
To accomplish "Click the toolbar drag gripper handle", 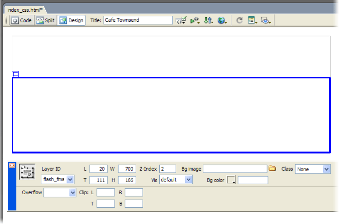I will [x=6, y=20].
